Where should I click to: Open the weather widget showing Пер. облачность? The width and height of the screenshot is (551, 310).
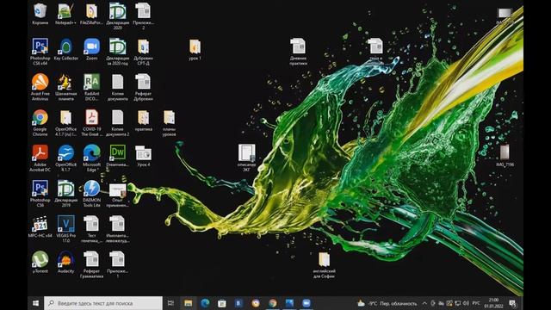pos(387,303)
